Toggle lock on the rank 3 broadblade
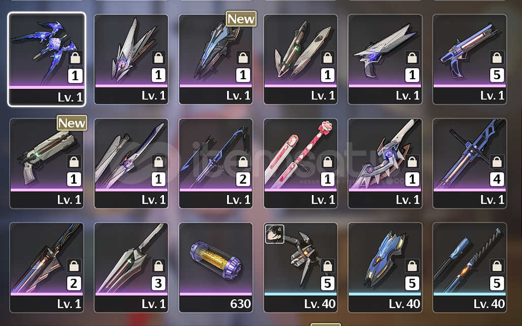522x326 pixels. 158,266
